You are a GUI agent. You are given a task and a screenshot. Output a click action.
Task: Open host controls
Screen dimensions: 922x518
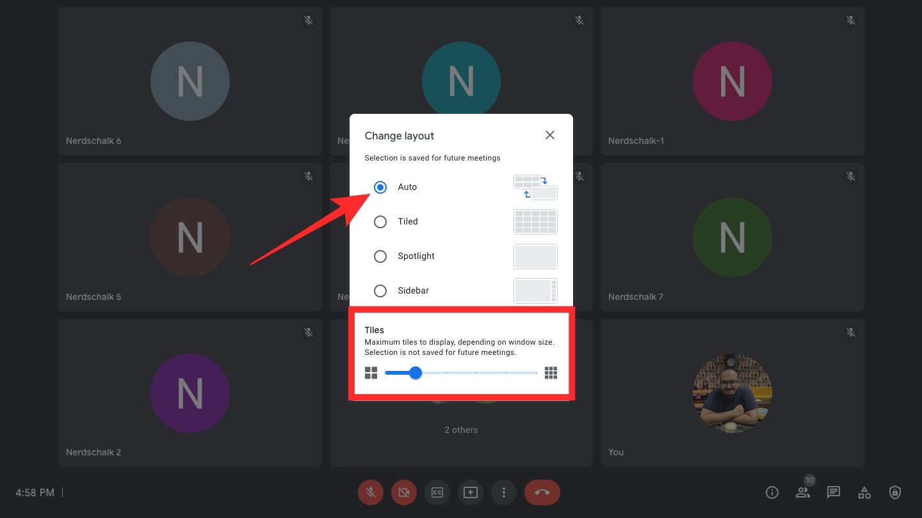tap(894, 492)
